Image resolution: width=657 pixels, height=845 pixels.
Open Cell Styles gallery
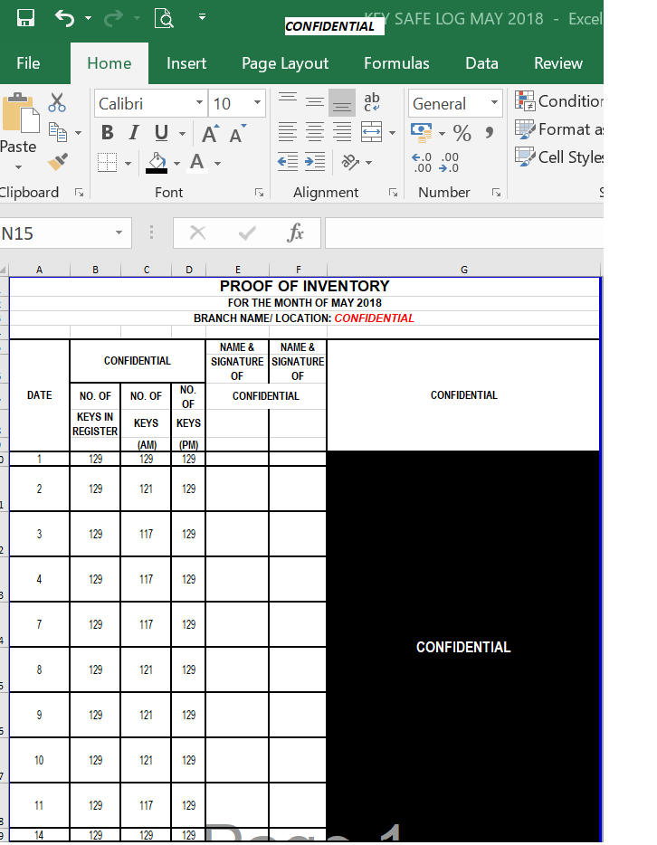[559, 157]
